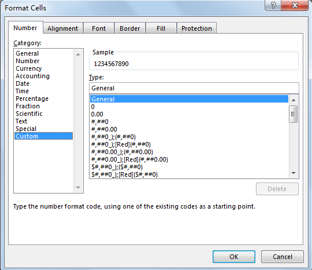312x270 pixels.
Task: Choose the Percentage category
Action: coord(32,98)
